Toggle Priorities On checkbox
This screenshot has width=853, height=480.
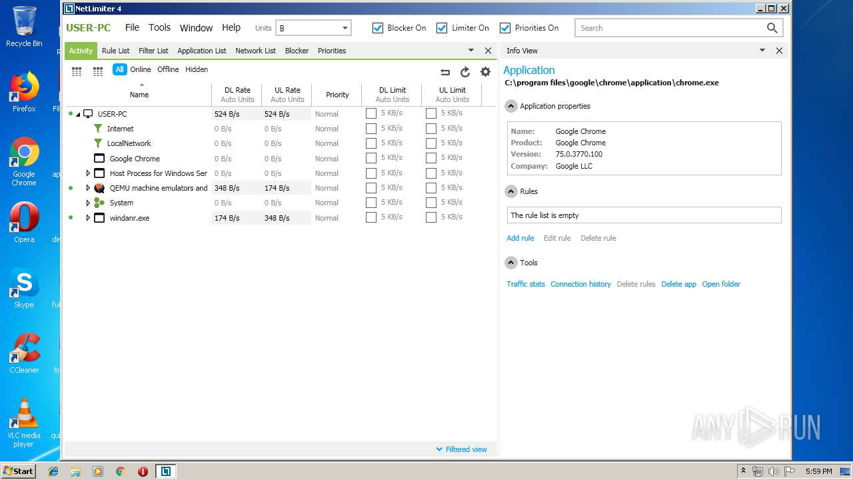505,28
